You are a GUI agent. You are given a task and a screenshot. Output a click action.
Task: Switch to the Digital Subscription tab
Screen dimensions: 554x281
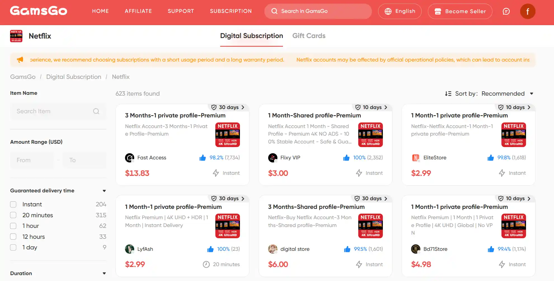(251, 36)
